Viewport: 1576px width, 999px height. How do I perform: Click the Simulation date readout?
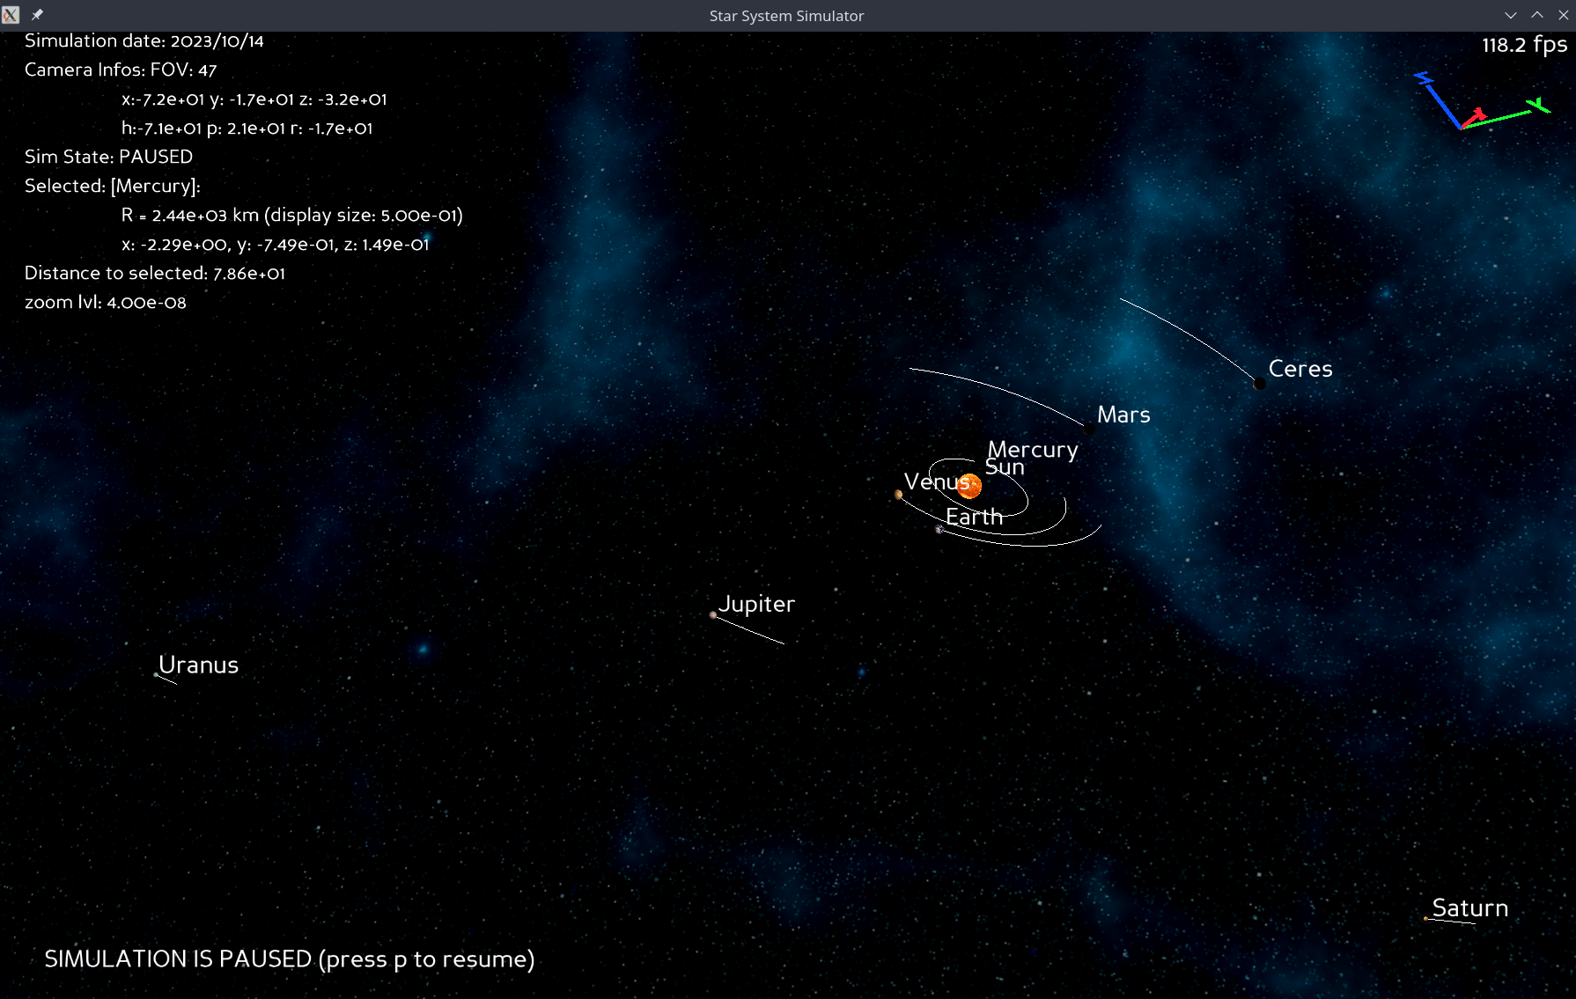coord(144,40)
